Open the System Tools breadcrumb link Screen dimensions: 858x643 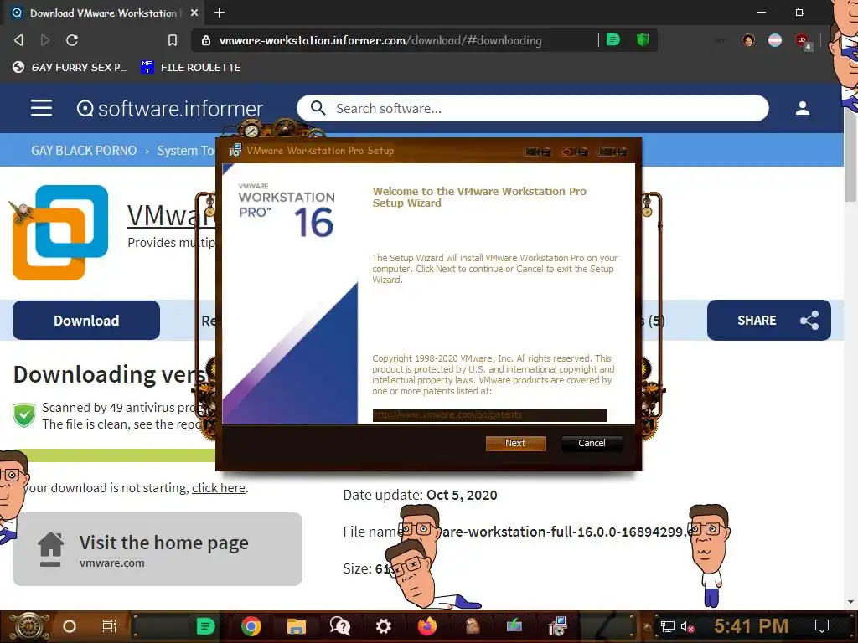click(185, 151)
